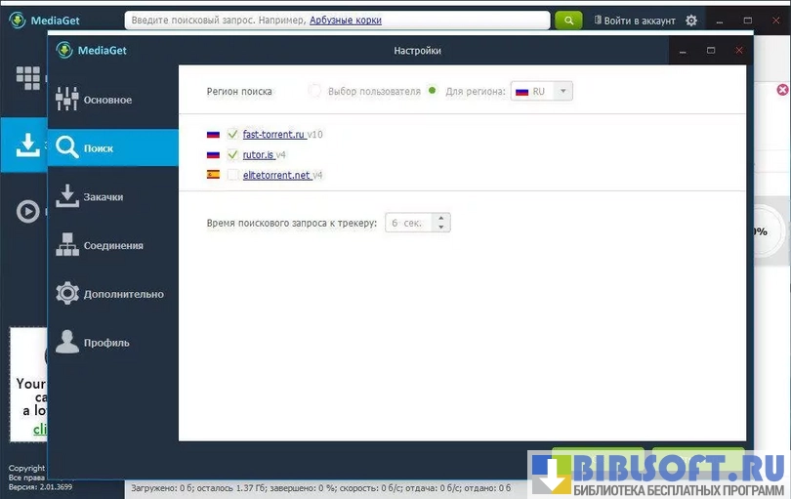The height and width of the screenshot is (499, 791).
Task: Expand the RU region dropdown
Action: coord(542,91)
